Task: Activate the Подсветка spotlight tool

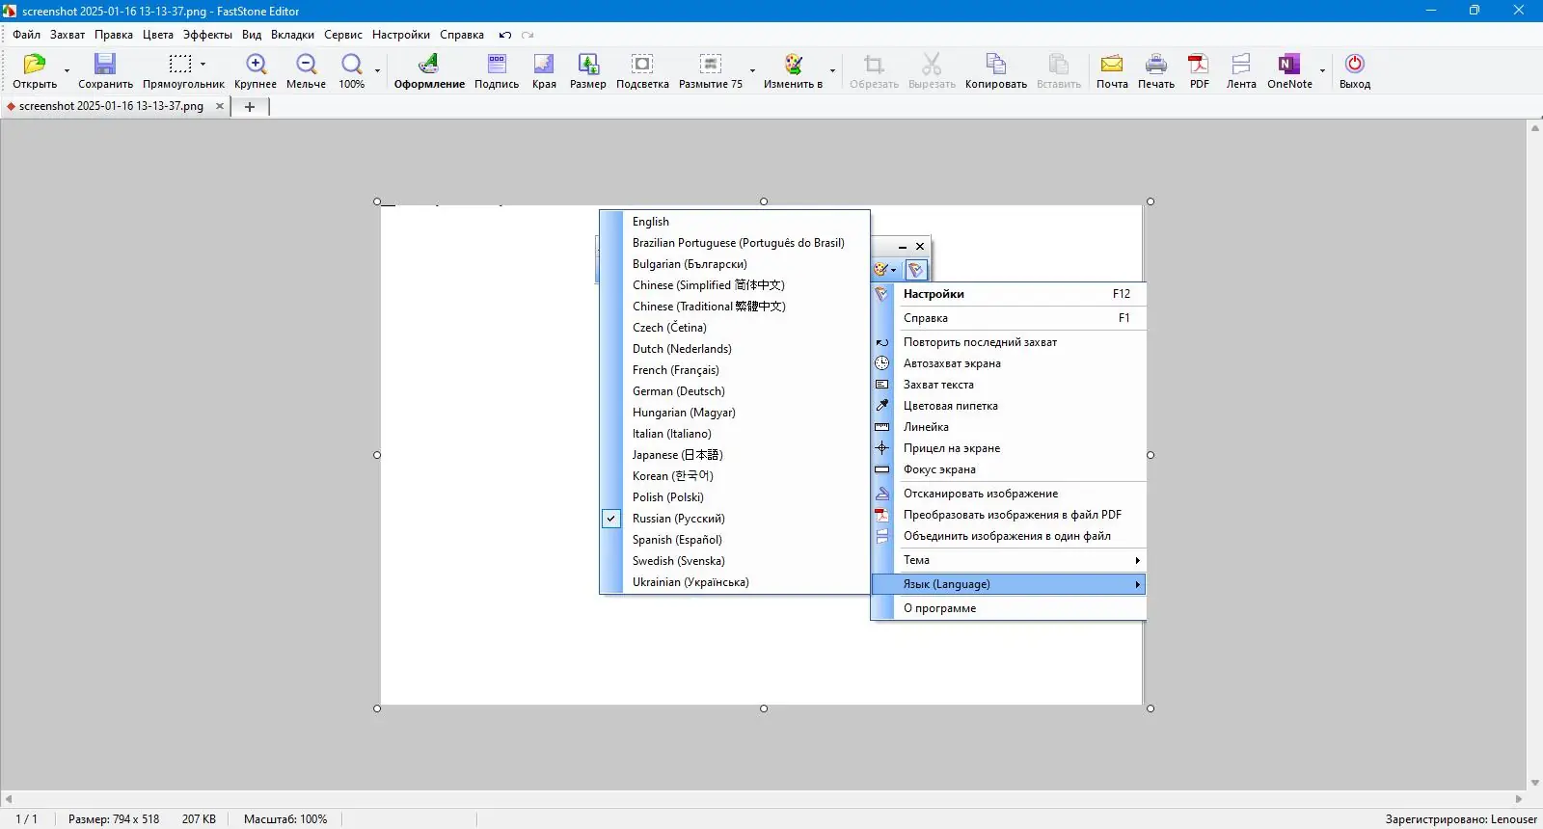Action: click(x=642, y=65)
